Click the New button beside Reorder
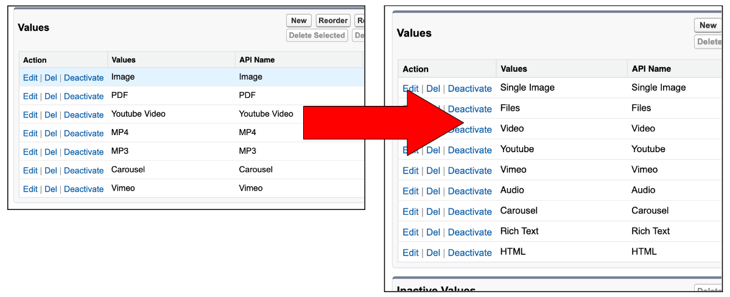Viewport: 730px width, 297px height. (x=299, y=21)
